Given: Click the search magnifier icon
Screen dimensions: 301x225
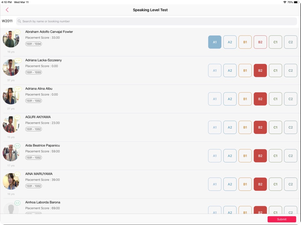Looking at the screenshot, I should 19,21.
